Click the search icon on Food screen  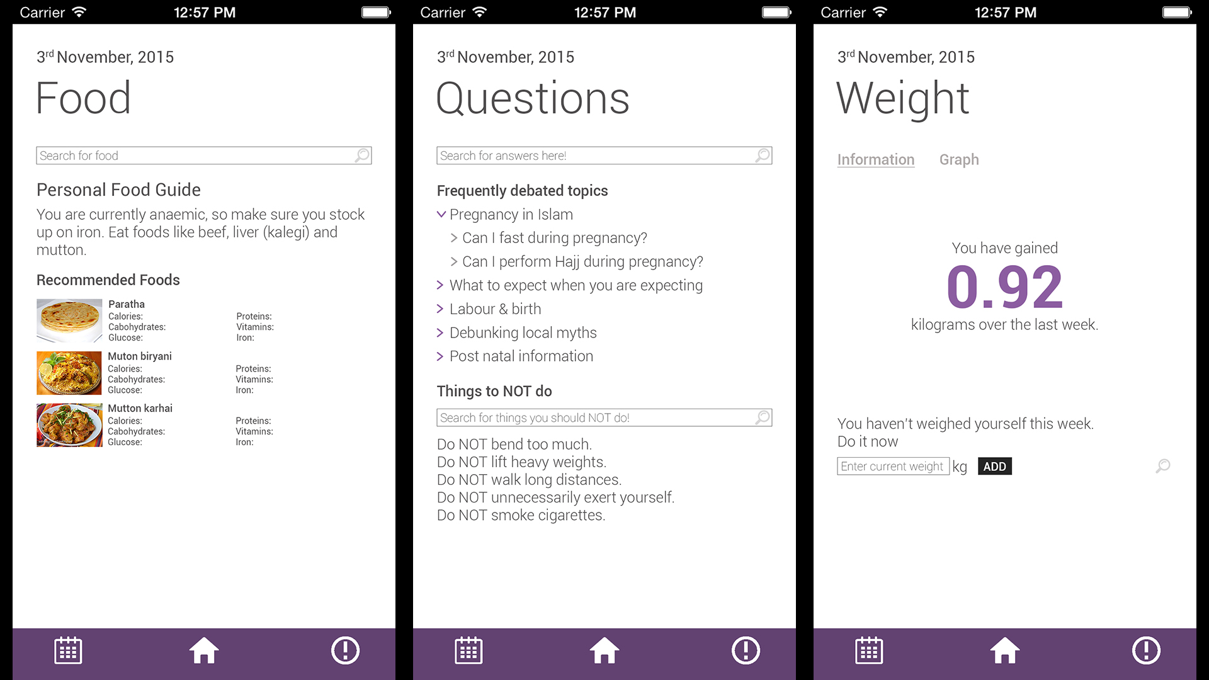pos(361,156)
